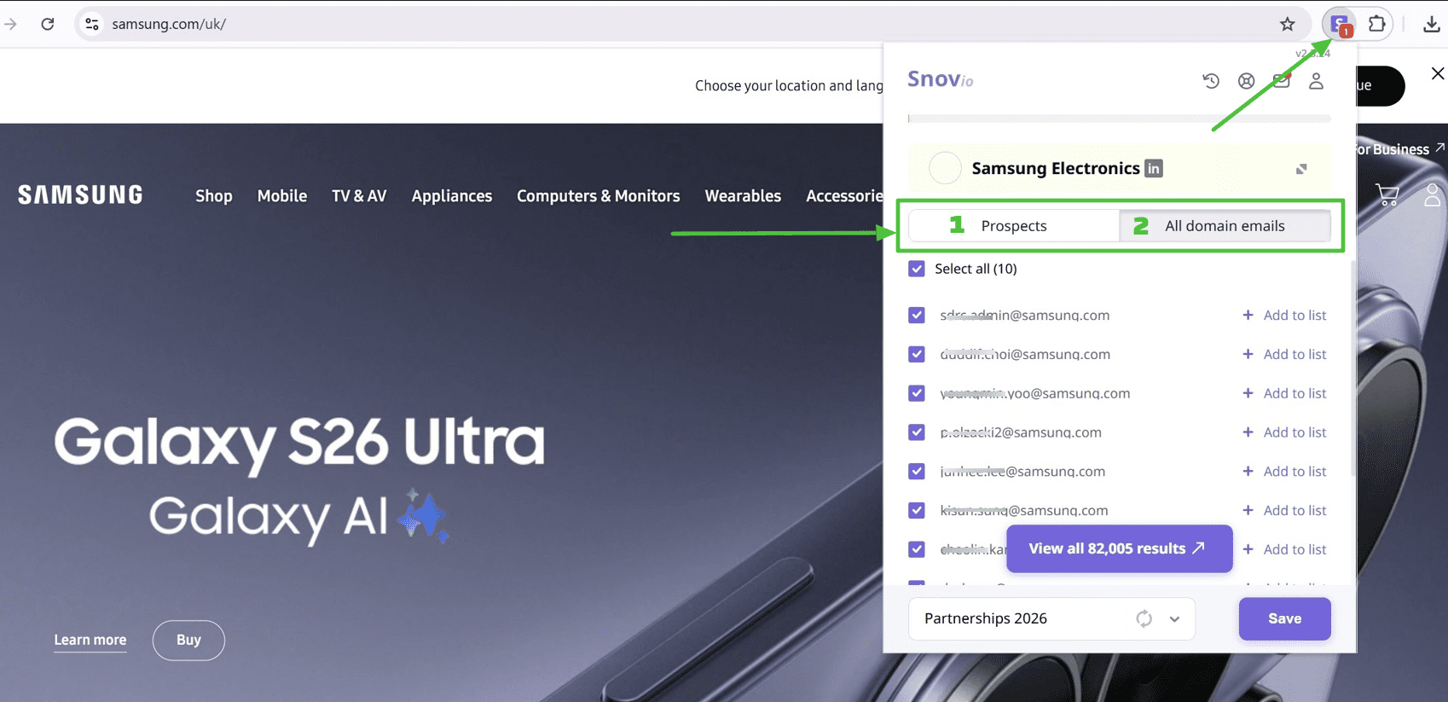Select the Prospects tab
The width and height of the screenshot is (1448, 702).
1013,226
